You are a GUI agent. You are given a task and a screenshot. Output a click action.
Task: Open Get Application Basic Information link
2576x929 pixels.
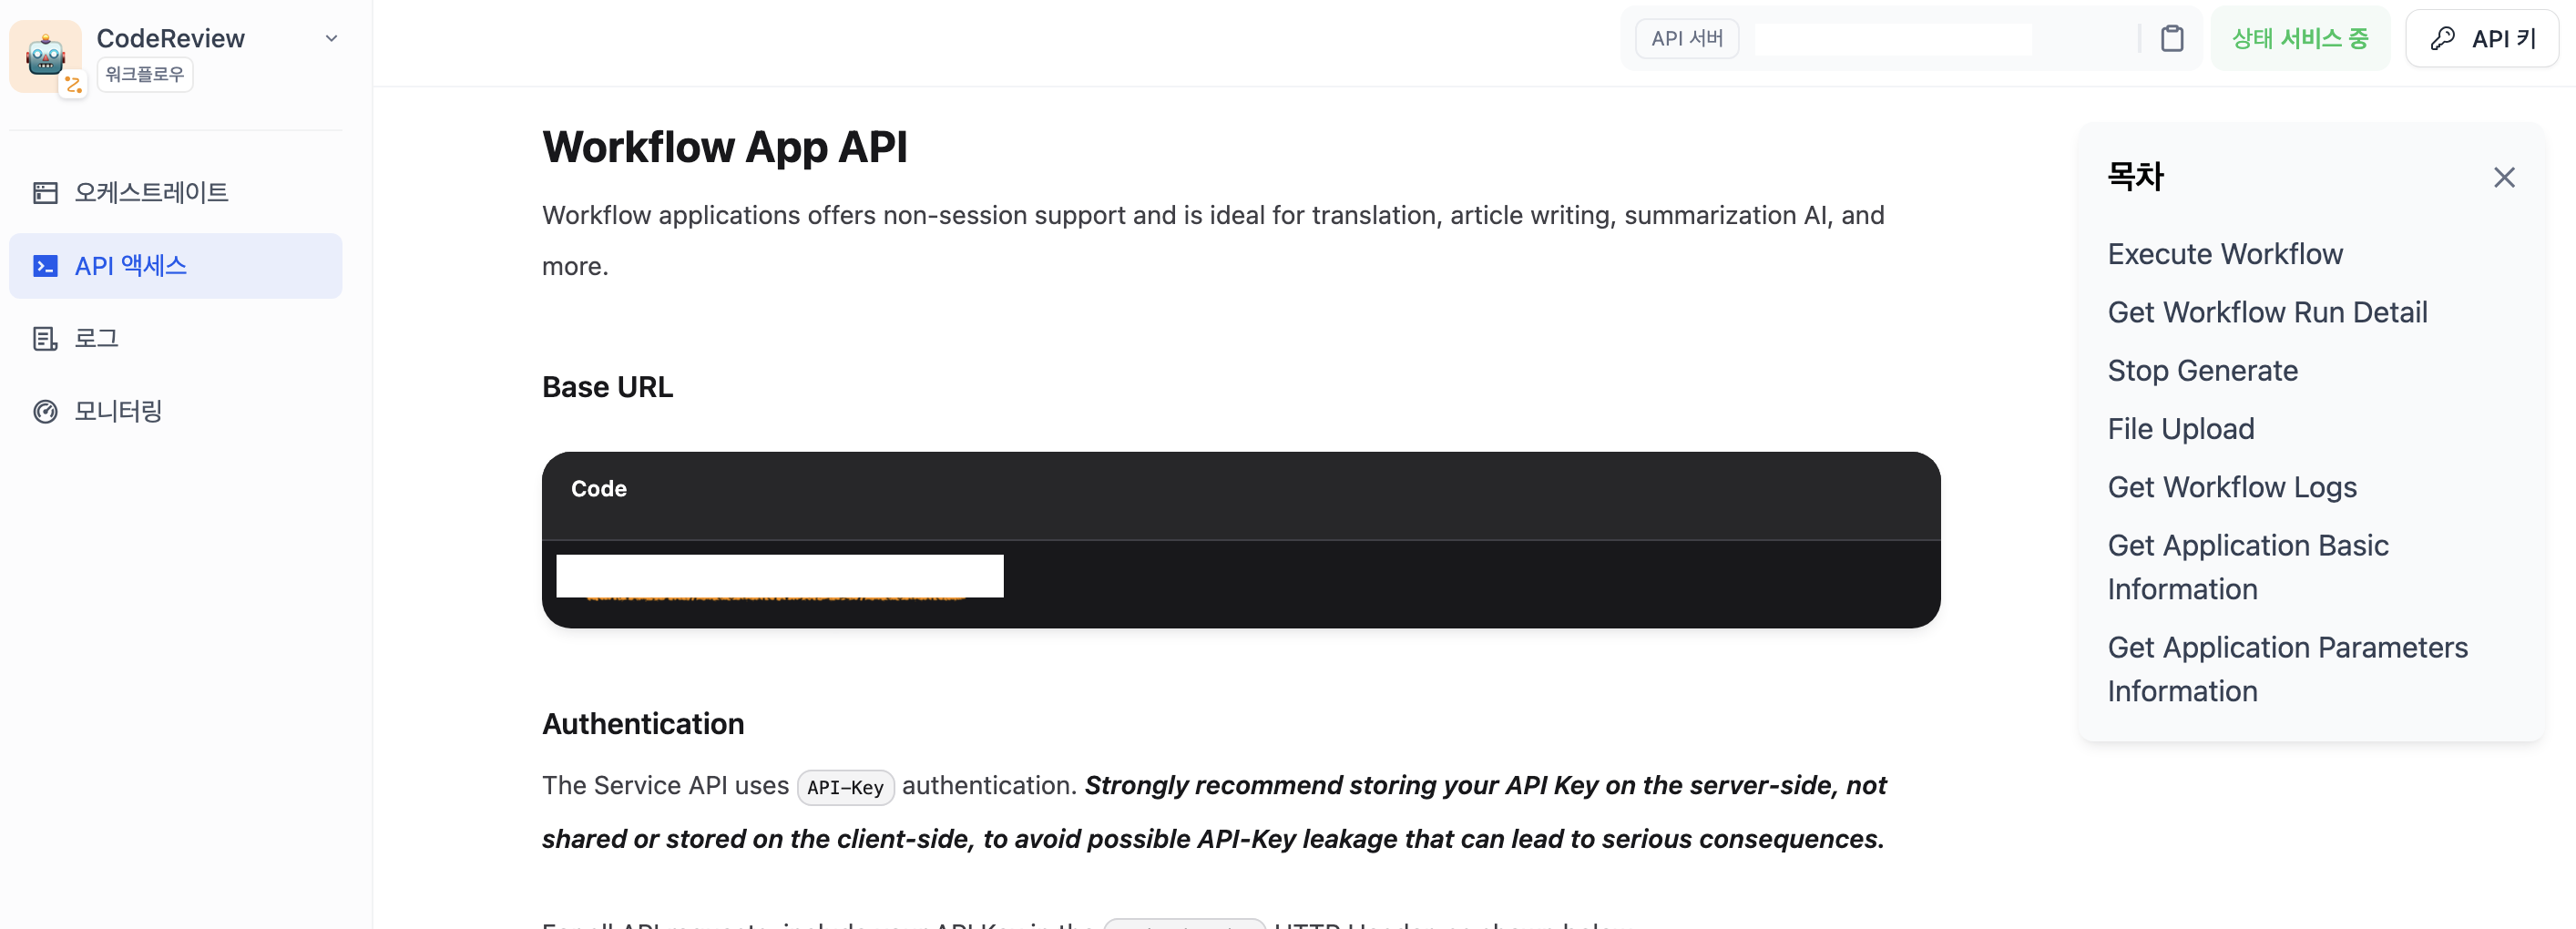[2248, 567]
